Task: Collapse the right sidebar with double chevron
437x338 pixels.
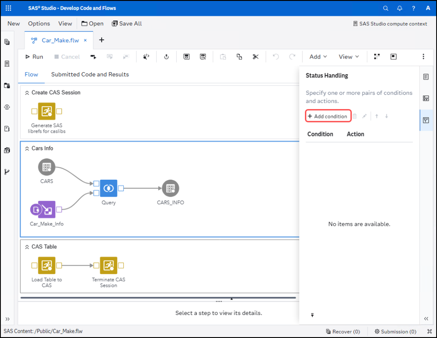Action: [426, 319]
